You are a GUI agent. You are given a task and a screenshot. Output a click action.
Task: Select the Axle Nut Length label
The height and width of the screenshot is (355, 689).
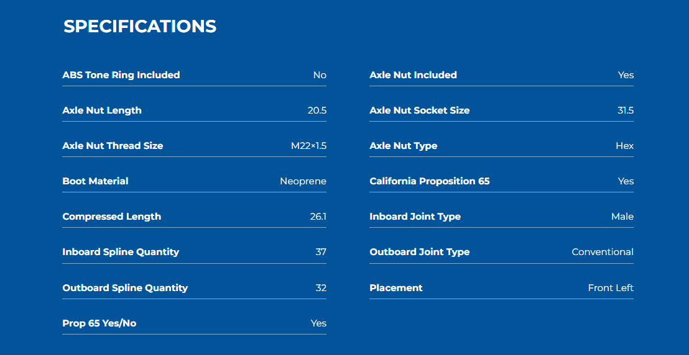click(x=102, y=110)
